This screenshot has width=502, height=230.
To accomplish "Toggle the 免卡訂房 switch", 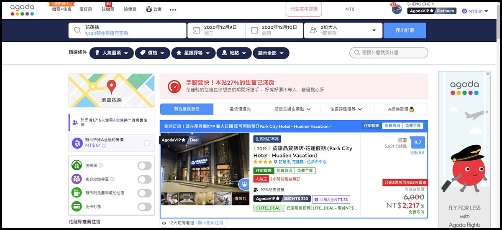I will (x=144, y=207).
